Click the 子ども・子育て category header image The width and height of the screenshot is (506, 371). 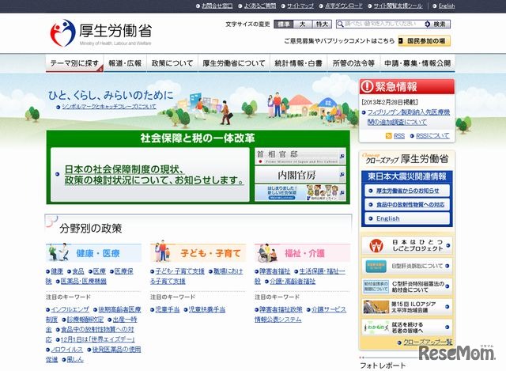[x=198, y=253]
